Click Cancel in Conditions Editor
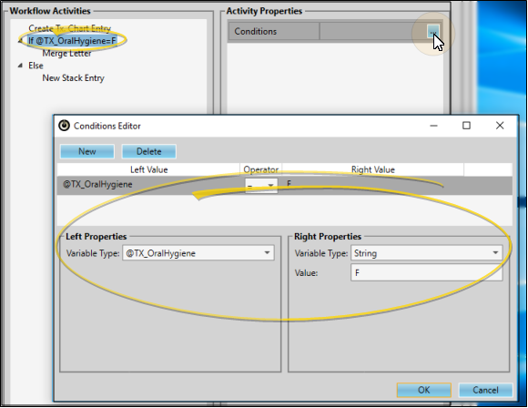This screenshot has width=528, height=408. click(x=485, y=390)
